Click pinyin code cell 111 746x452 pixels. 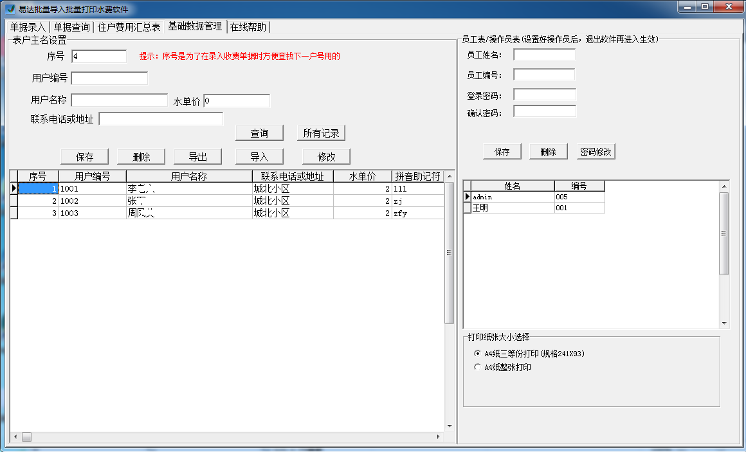click(x=418, y=188)
